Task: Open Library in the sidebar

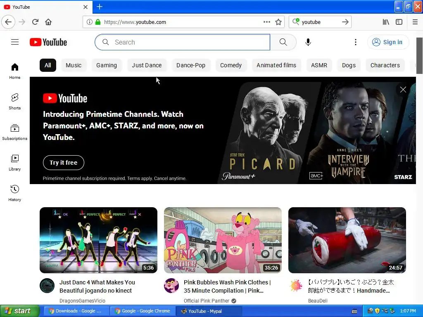Action: [x=14, y=163]
